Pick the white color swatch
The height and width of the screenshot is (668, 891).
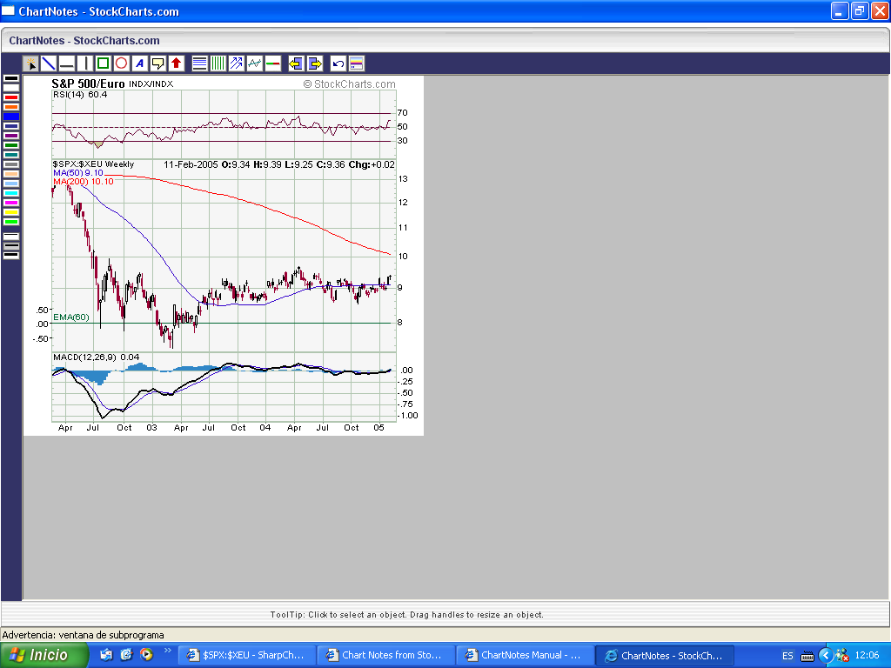11,88
